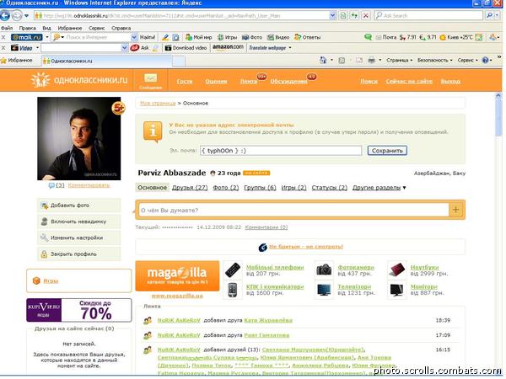Click the Избранное star icon
The width and height of the screenshot is (506, 379).
tap(3, 61)
